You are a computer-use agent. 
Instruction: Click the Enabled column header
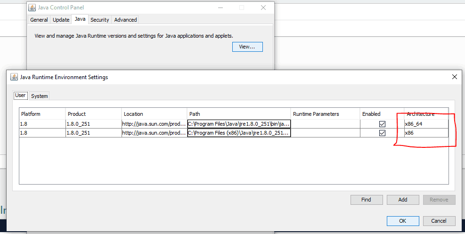[x=382, y=114]
